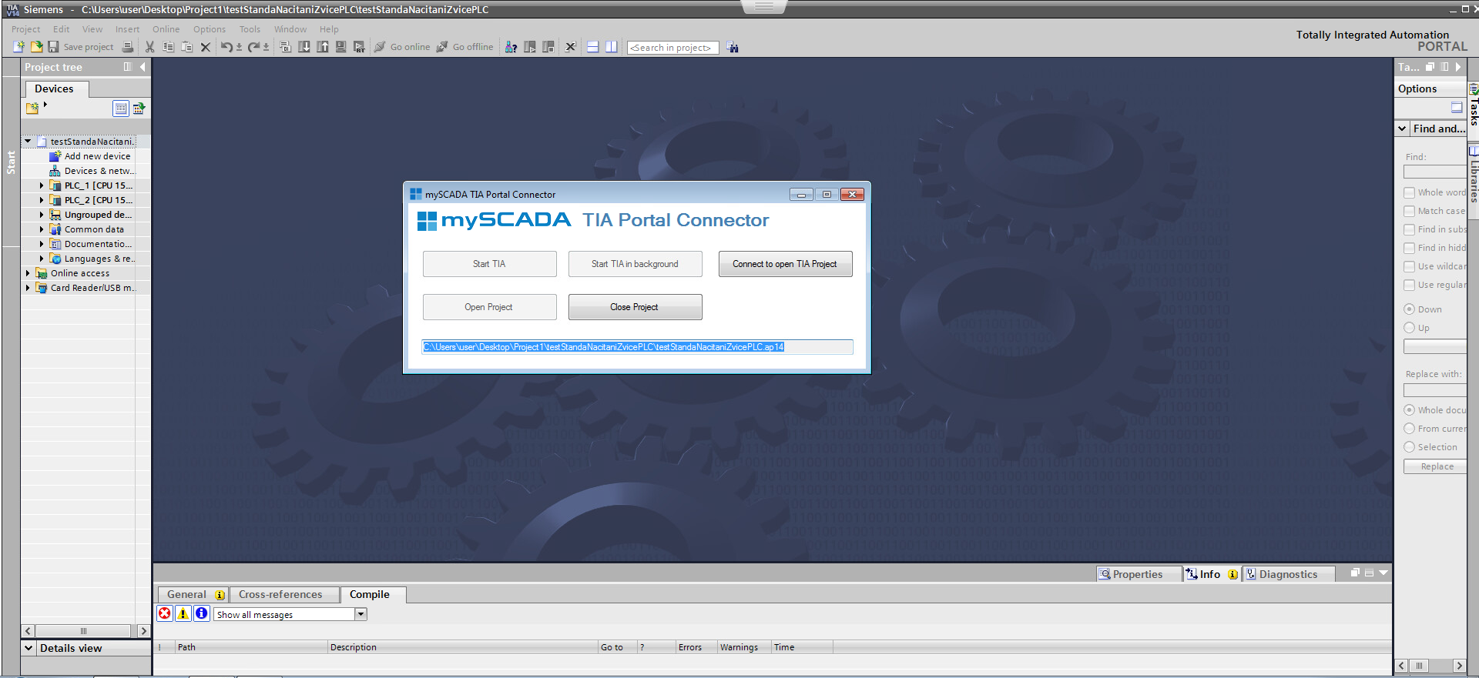Click the errors filter red icon

[165, 613]
